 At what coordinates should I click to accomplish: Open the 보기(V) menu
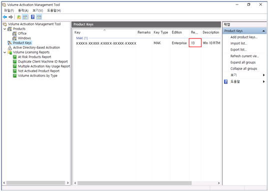pos(37,11)
